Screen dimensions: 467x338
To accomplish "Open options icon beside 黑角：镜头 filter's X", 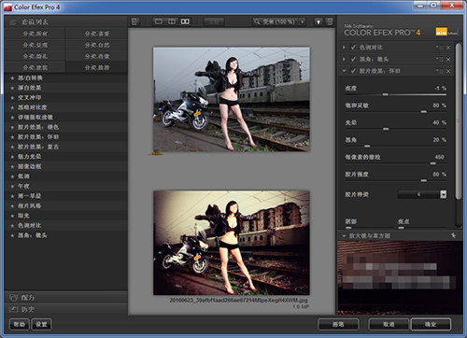I will pyautogui.click(x=440, y=59).
